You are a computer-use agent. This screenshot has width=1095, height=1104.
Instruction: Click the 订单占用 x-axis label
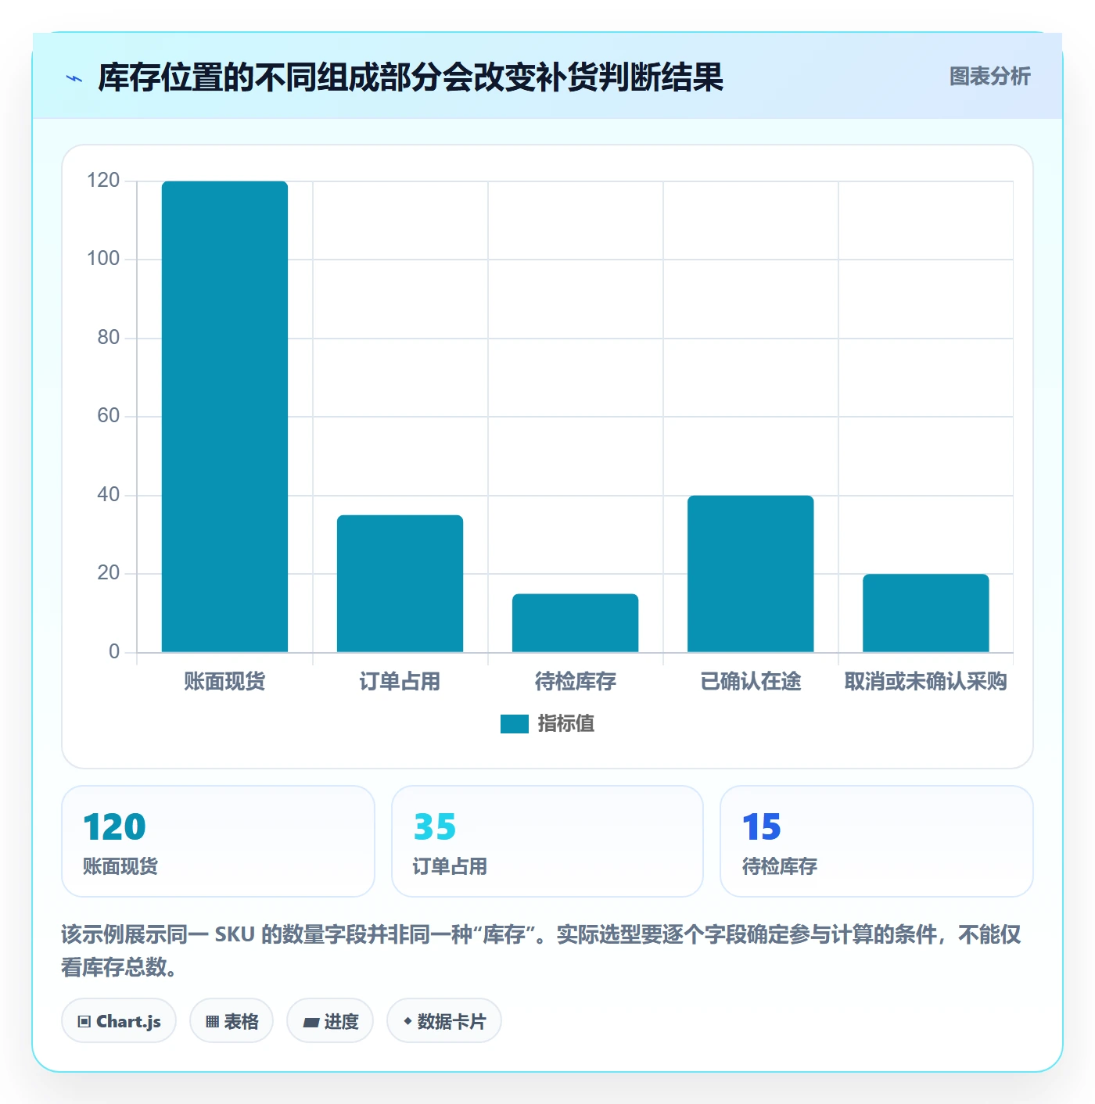click(400, 682)
